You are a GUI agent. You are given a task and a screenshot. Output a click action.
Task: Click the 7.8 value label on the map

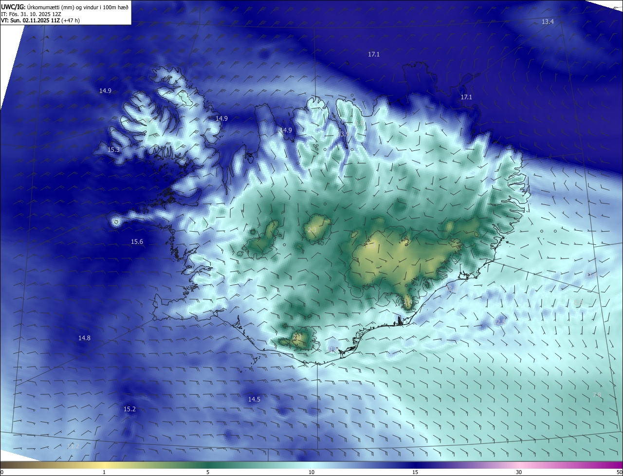click(x=597, y=395)
